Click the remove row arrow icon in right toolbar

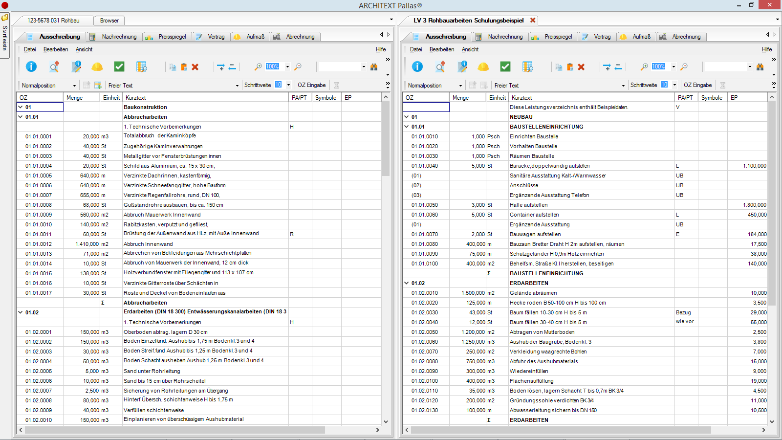coord(618,67)
